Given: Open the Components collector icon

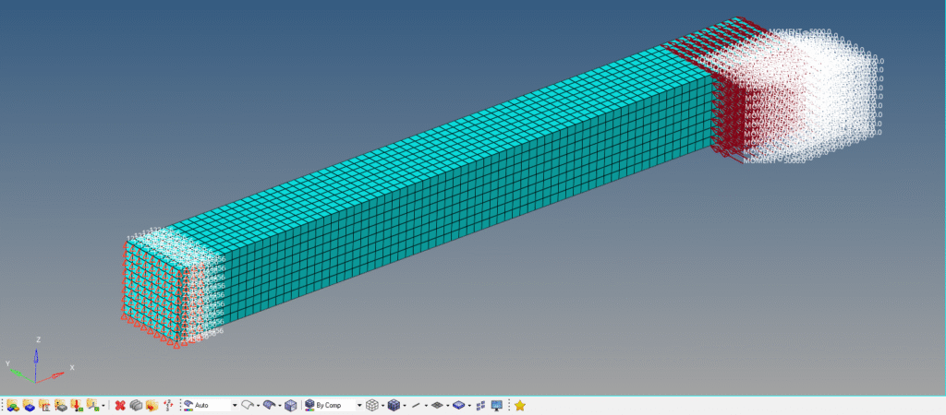Looking at the screenshot, I should tap(29, 406).
